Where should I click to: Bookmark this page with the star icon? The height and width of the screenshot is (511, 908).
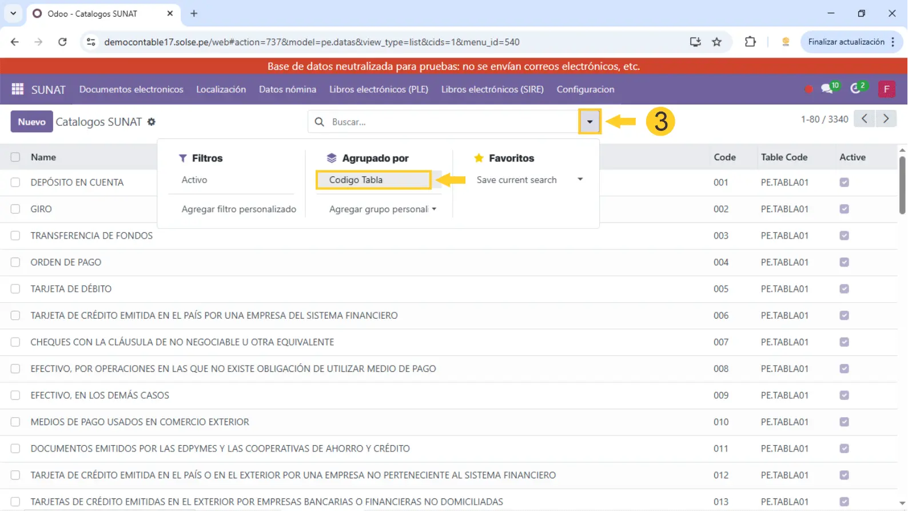716,42
